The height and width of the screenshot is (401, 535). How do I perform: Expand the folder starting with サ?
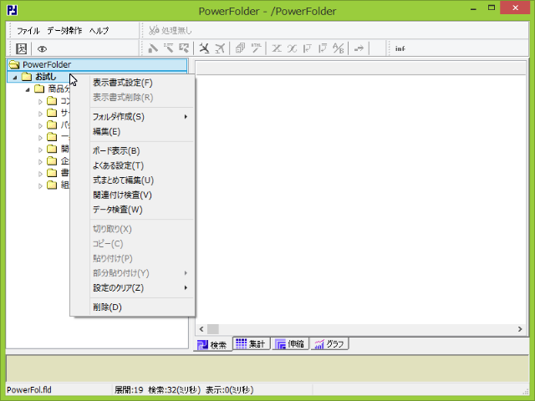pos(40,114)
